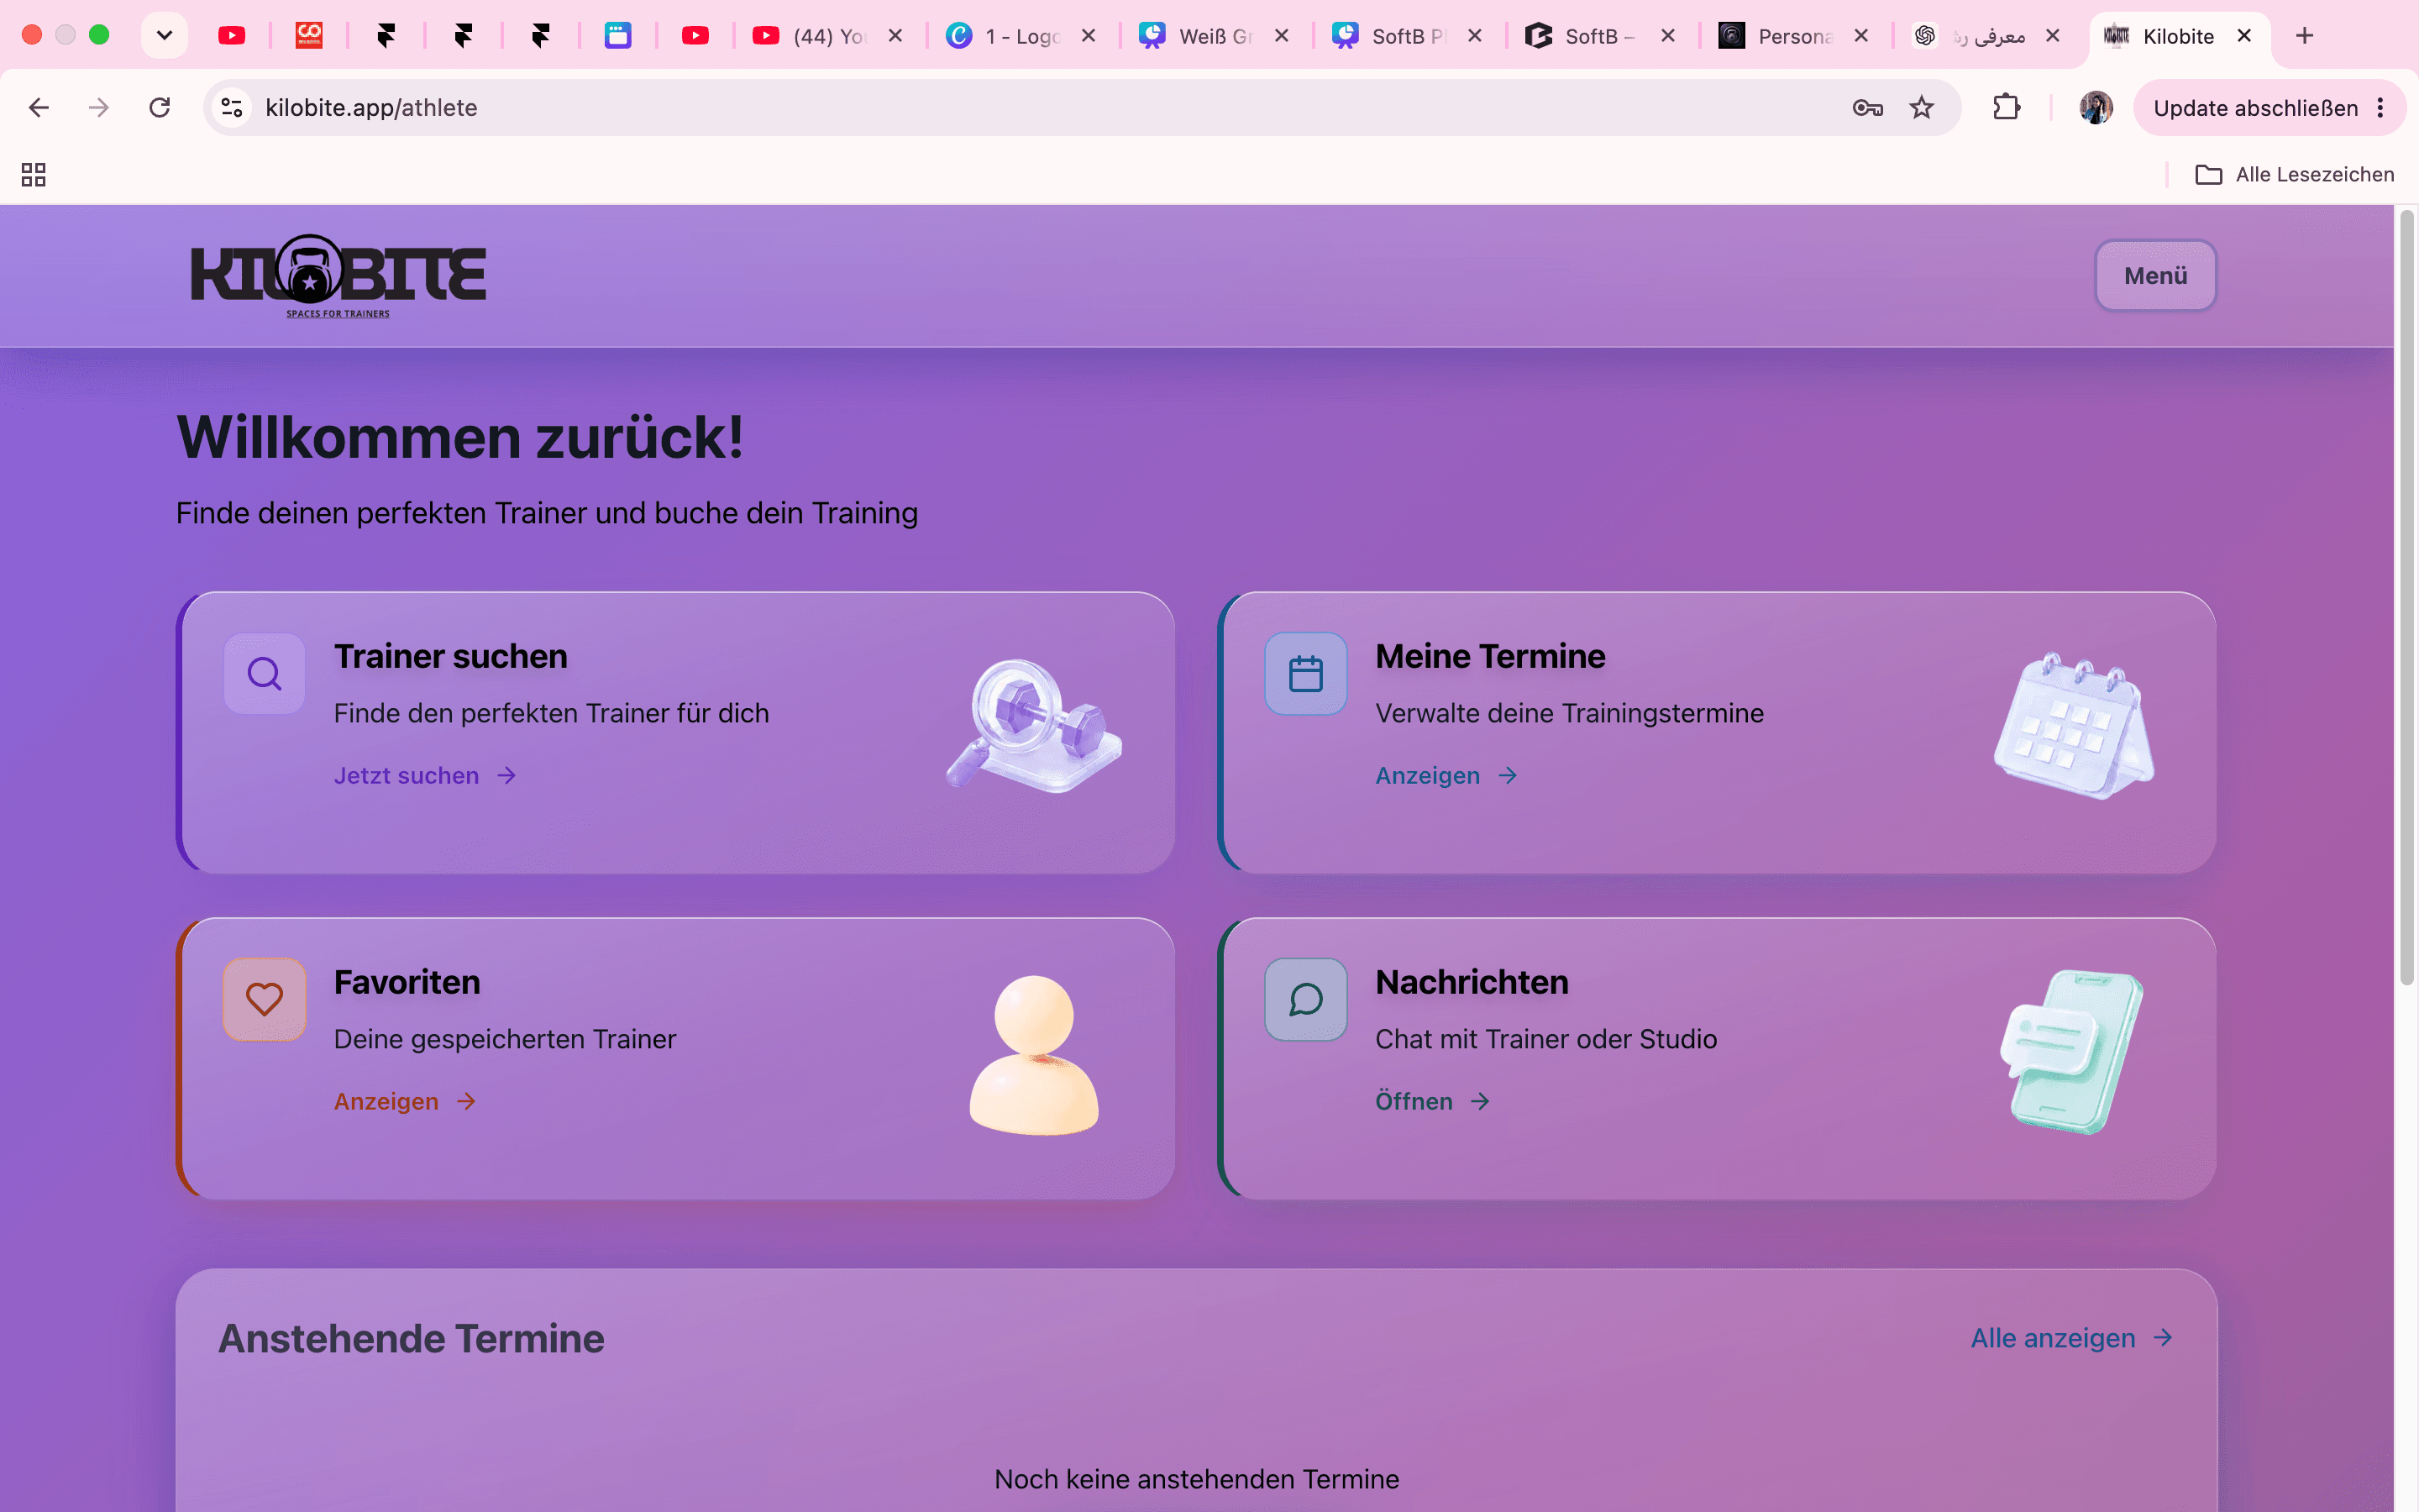Close the Kilobite tab

[x=2244, y=36]
